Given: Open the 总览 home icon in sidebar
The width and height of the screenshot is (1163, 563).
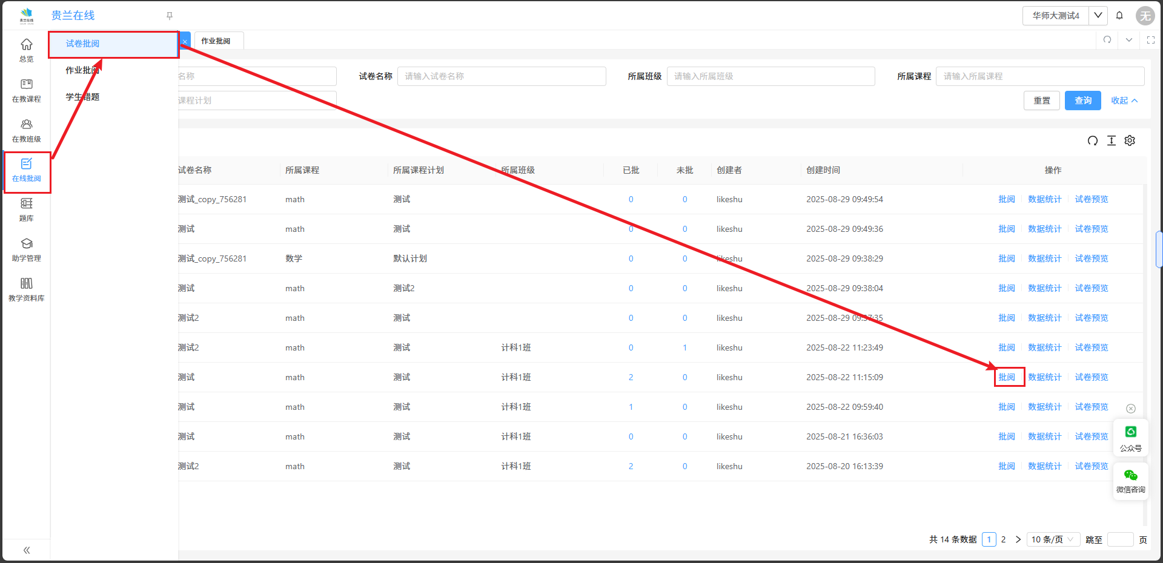Looking at the screenshot, I should tap(26, 50).
